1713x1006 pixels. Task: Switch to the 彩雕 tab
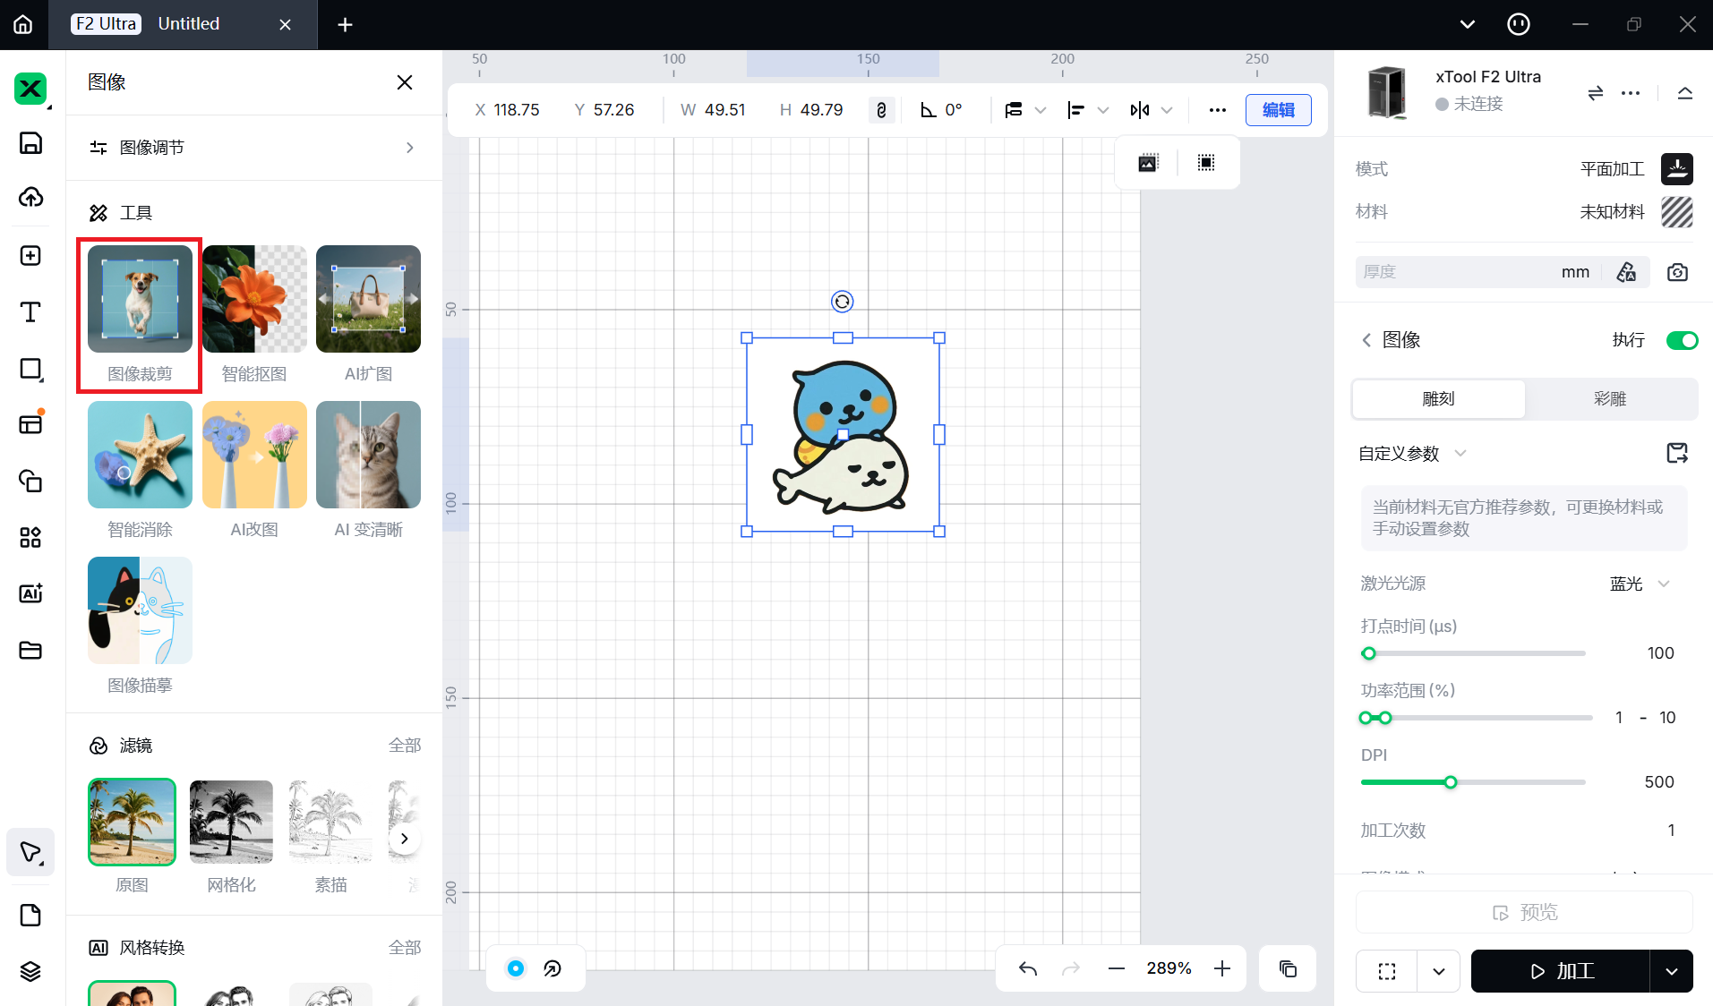tap(1609, 399)
